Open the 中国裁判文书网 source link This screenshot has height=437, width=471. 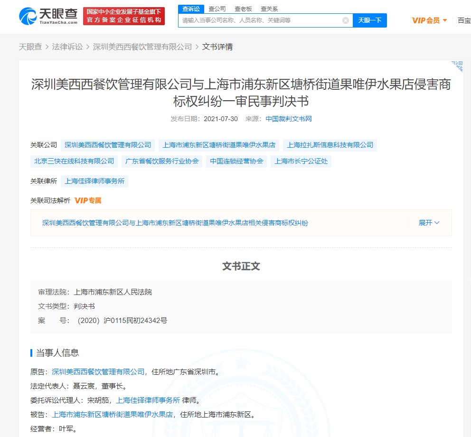[289, 119]
